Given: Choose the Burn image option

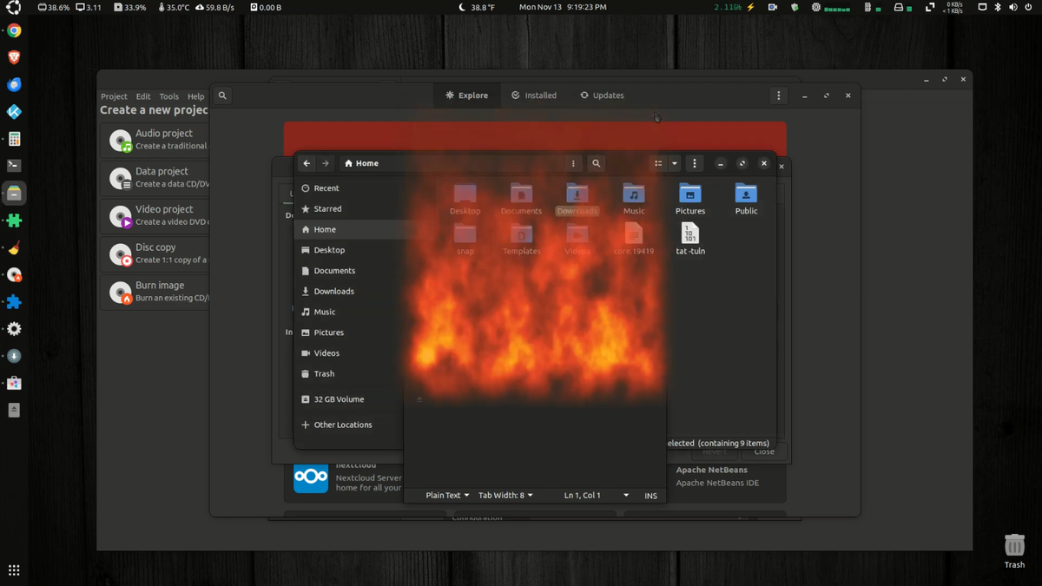Looking at the screenshot, I should (156, 291).
